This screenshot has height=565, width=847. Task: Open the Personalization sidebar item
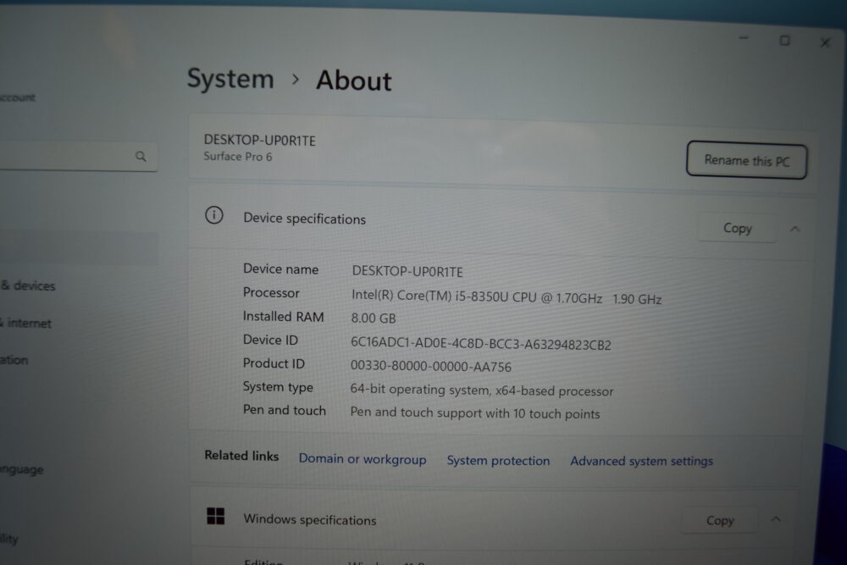point(14,360)
